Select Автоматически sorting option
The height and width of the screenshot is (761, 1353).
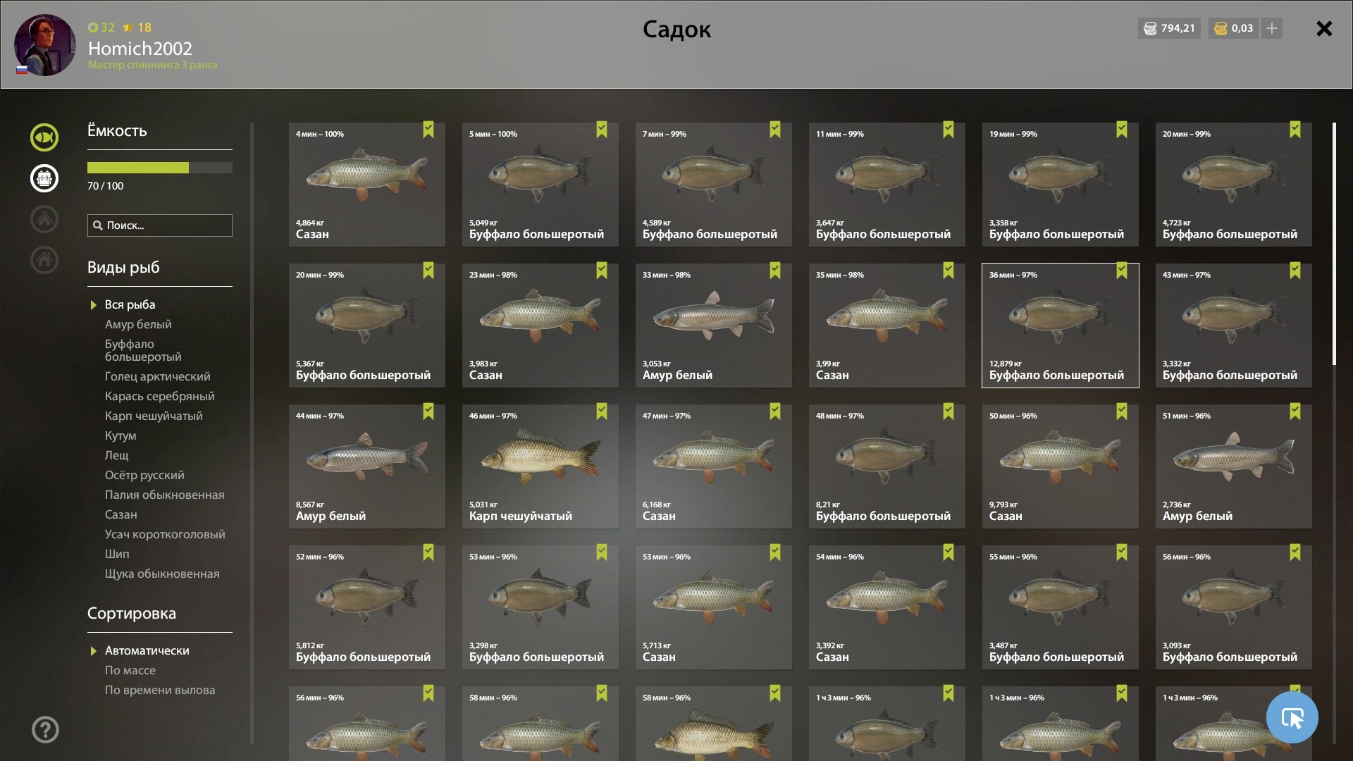coord(147,650)
